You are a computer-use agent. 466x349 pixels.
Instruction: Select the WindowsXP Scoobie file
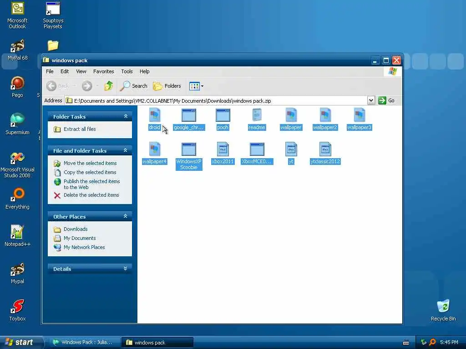click(x=189, y=150)
